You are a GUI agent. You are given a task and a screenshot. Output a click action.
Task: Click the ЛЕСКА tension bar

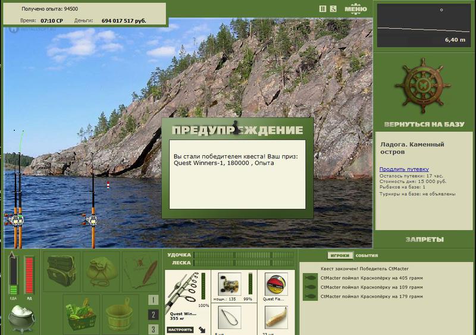tap(244, 263)
